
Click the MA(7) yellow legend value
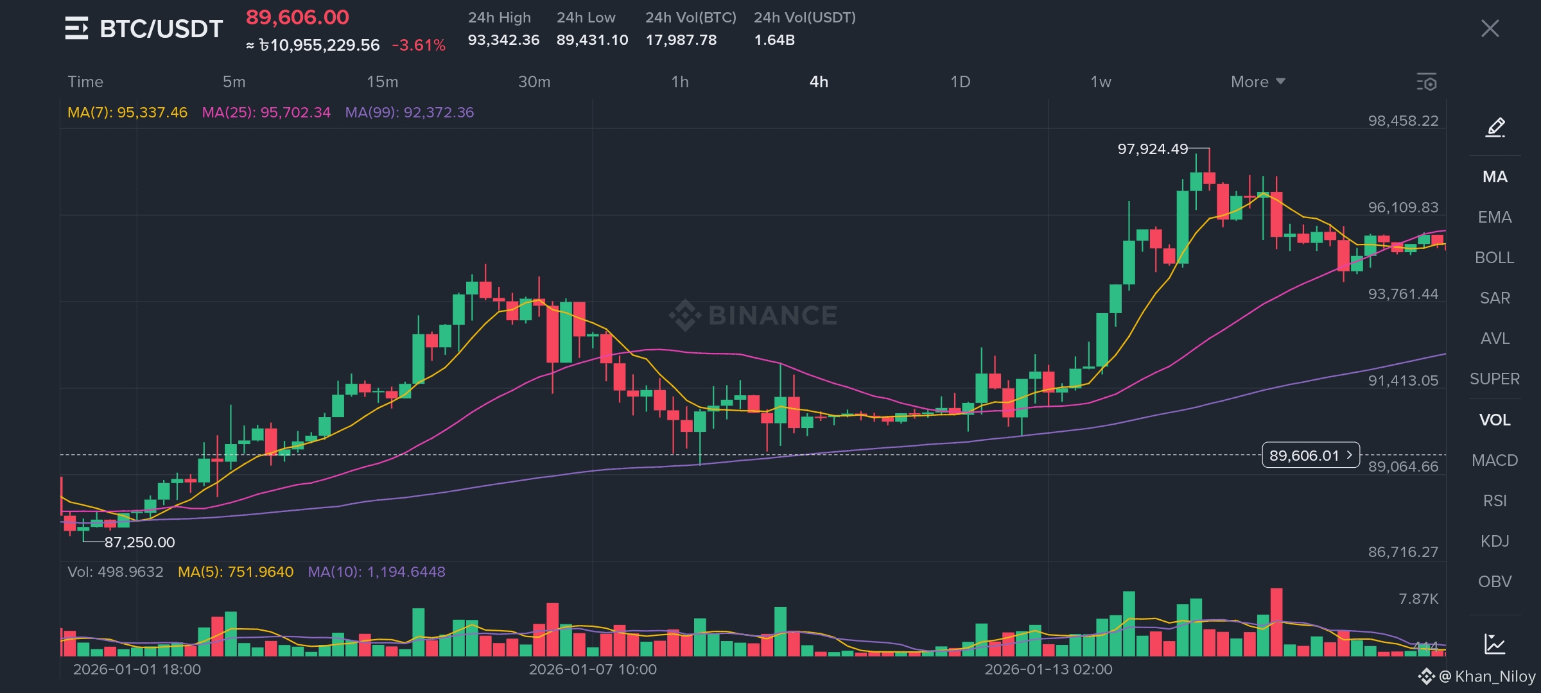tap(127, 112)
